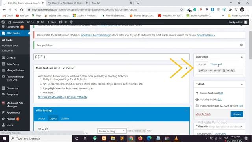The height and width of the screenshot is (142, 252).
Task: Open File Explorer from the taskbar
Action: 113,138
